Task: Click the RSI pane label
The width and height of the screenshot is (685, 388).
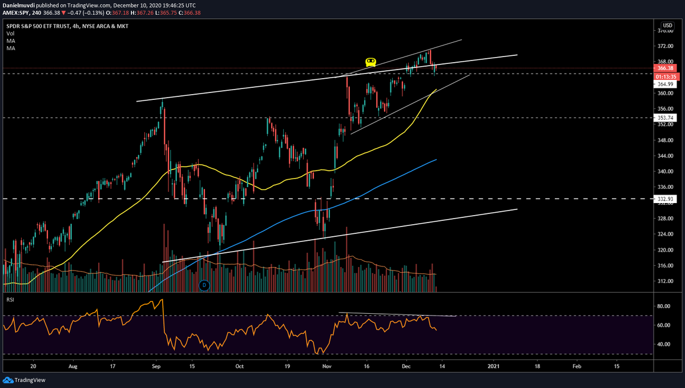Action: click(10, 298)
